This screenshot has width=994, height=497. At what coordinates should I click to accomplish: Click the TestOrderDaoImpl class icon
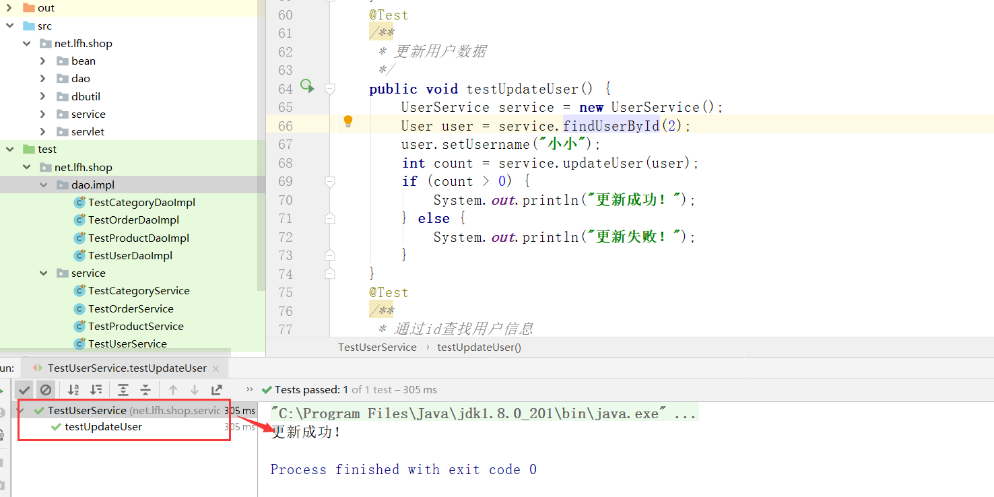pos(79,220)
